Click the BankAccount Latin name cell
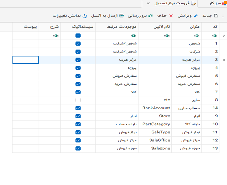 [155, 108]
